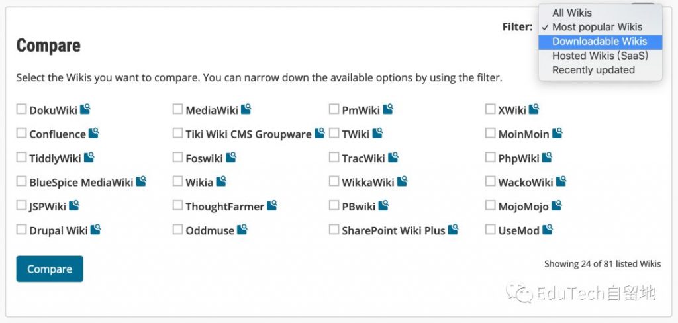This screenshot has width=678, height=323.
Task: Click the details icon beside ThoughtFarmer
Action: pyautogui.click(x=272, y=205)
